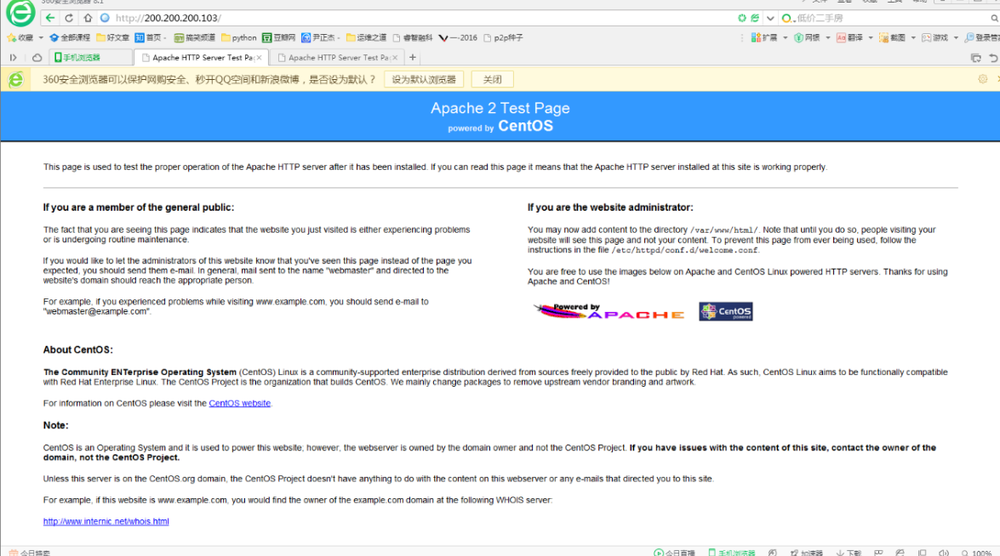This screenshot has width=1000, height=556.
Task: Click the green circular icon in address bar
Action: pyautogui.click(x=742, y=18)
